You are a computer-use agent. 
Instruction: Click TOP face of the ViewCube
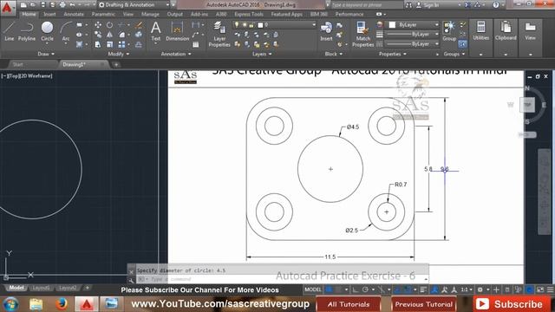click(x=527, y=105)
